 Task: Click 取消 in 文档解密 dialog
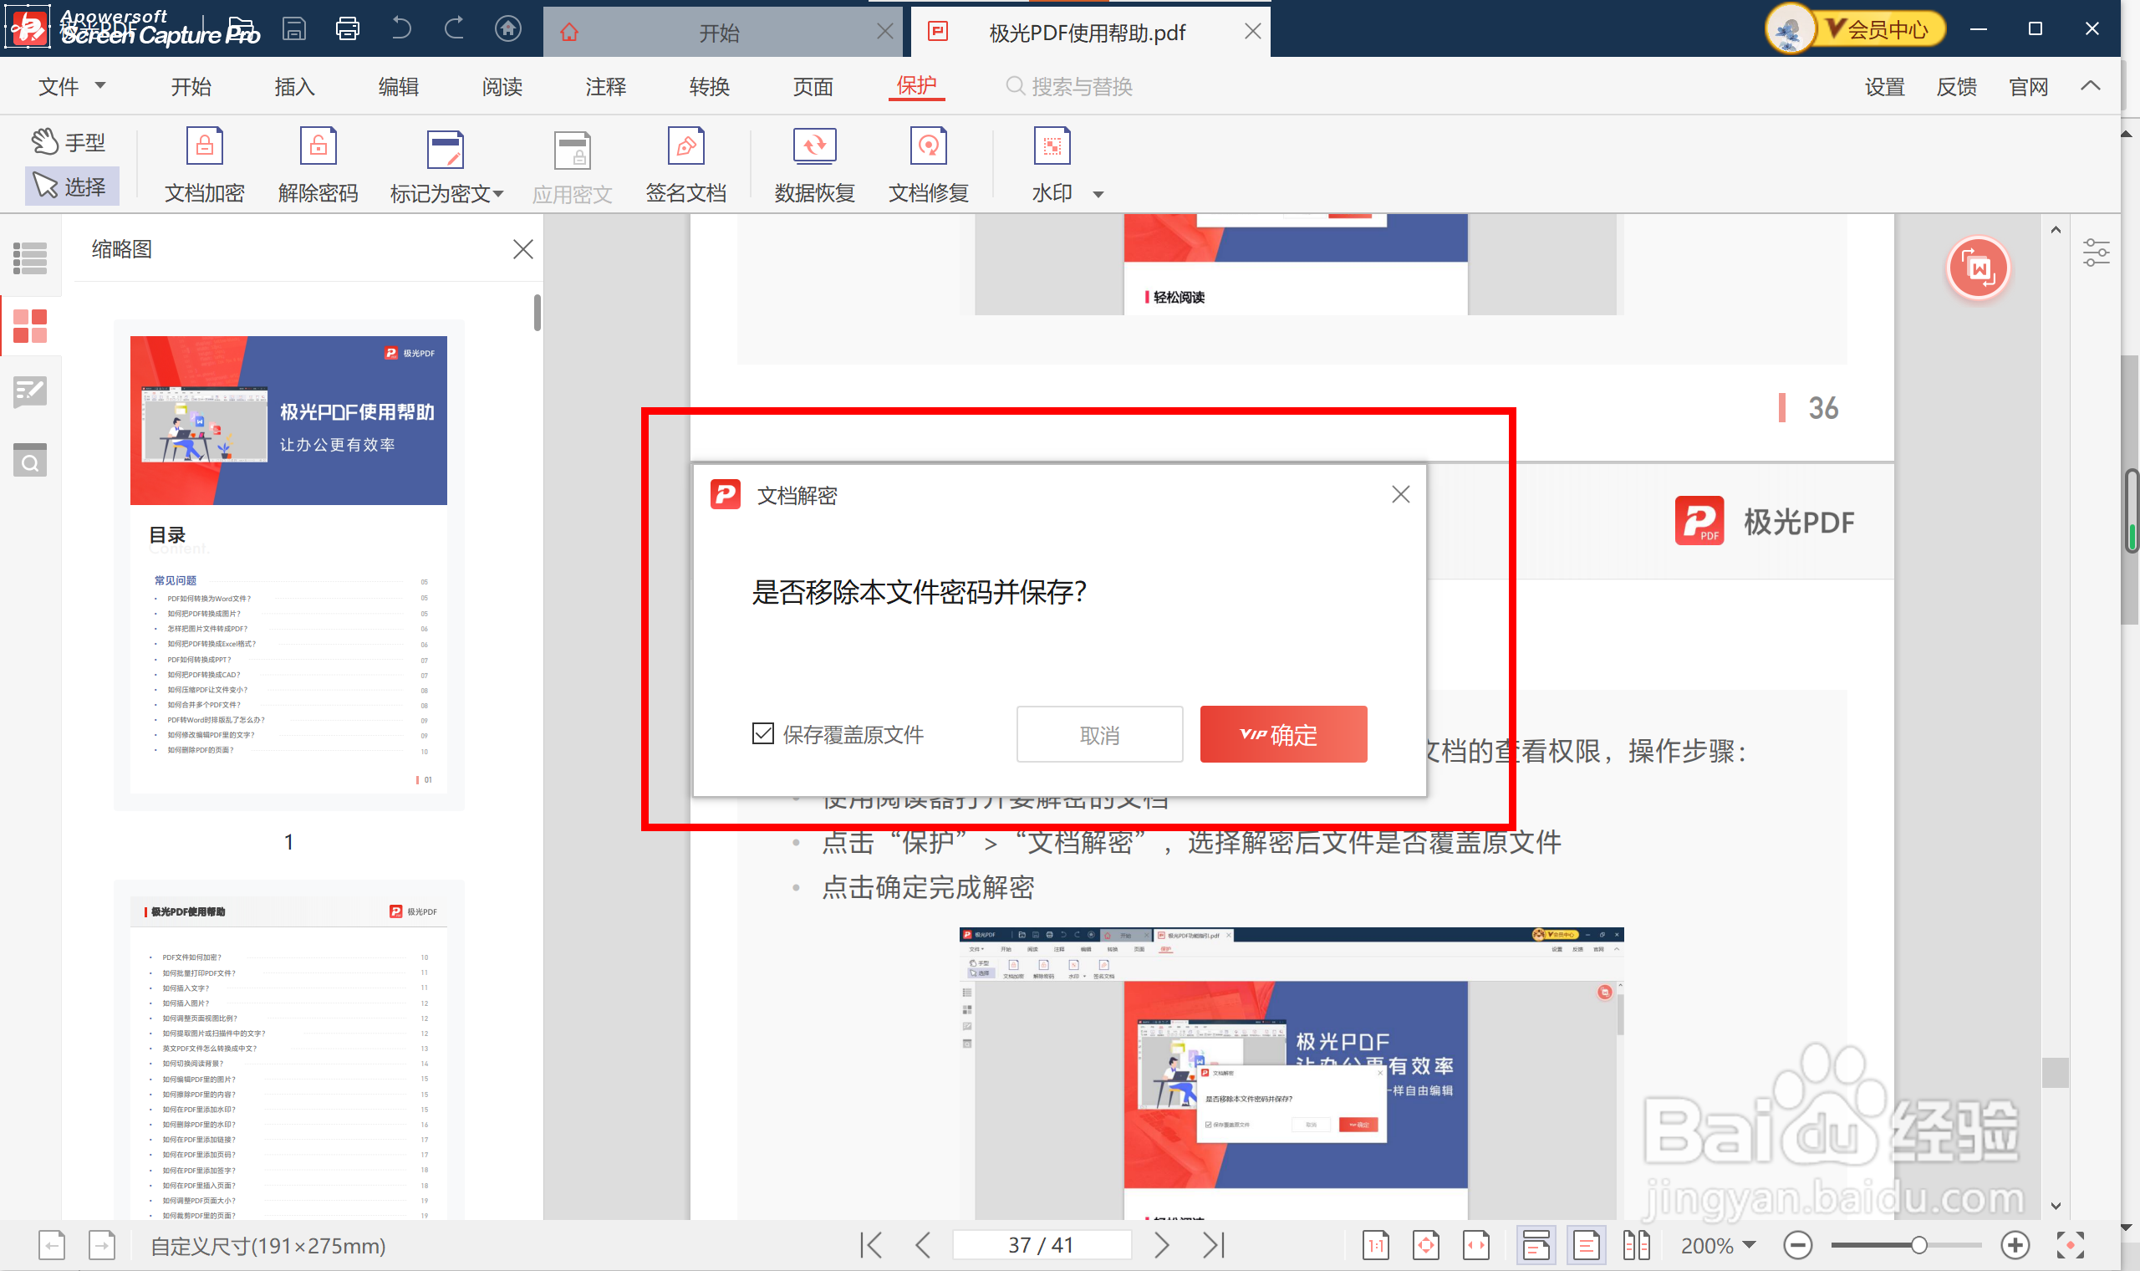coord(1100,735)
